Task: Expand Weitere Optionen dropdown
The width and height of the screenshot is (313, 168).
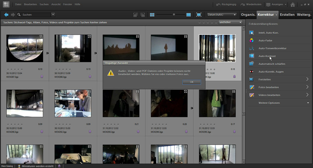Action: click(308, 103)
